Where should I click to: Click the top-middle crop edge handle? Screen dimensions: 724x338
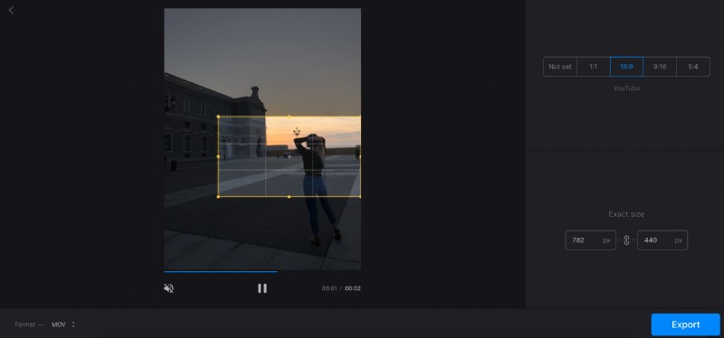(x=289, y=117)
